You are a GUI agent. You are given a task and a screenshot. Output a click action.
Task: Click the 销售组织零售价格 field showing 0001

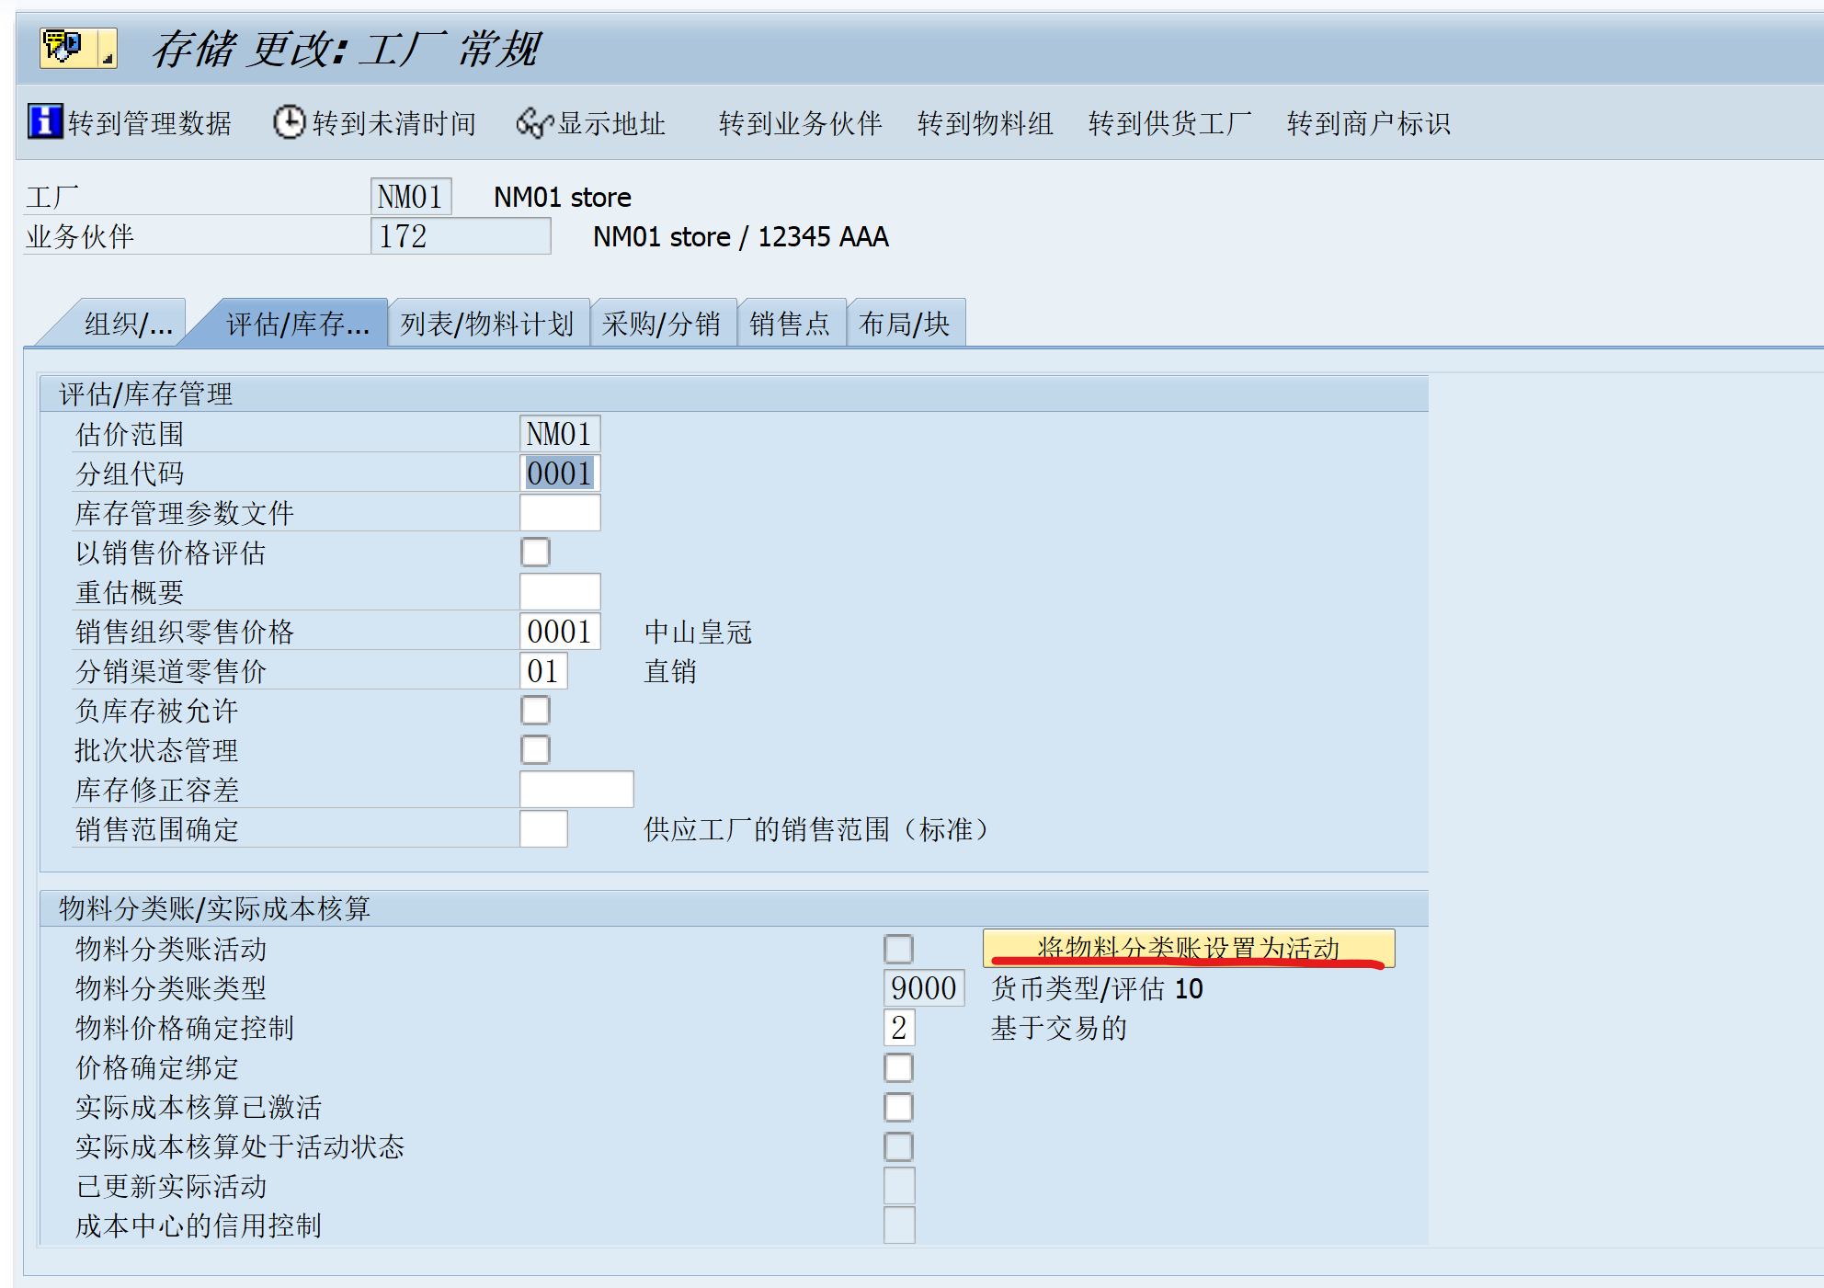click(560, 632)
